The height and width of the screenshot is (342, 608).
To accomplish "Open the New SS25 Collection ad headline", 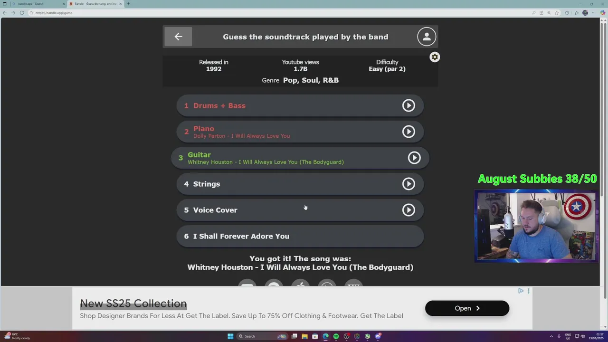I will (x=133, y=304).
